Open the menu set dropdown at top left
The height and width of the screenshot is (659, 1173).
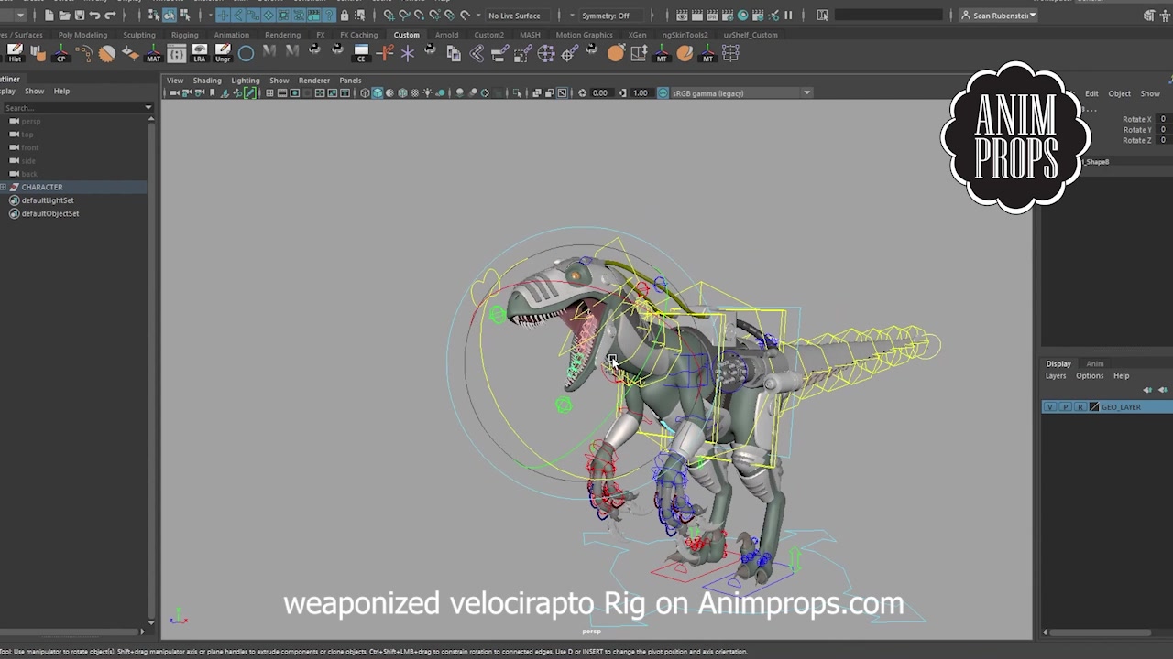click(x=13, y=16)
